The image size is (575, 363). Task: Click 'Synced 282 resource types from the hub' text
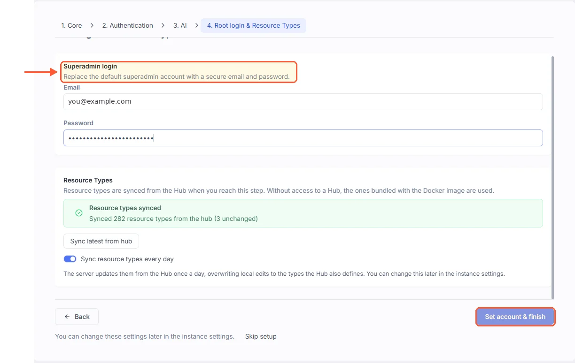click(151, 219)
